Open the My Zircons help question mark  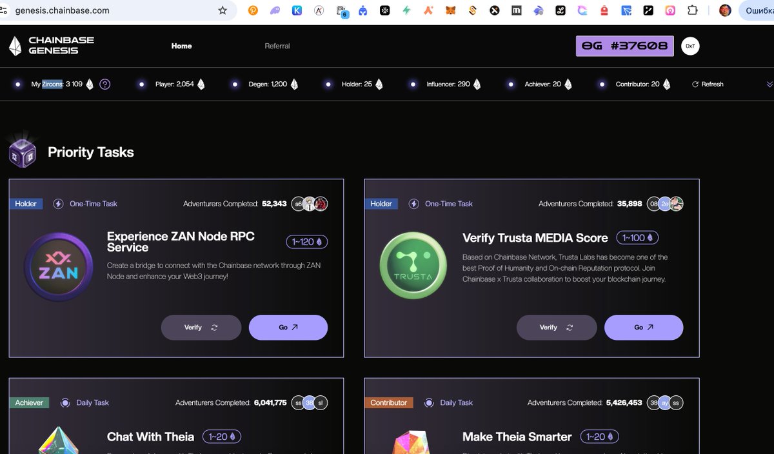point(104,84)
